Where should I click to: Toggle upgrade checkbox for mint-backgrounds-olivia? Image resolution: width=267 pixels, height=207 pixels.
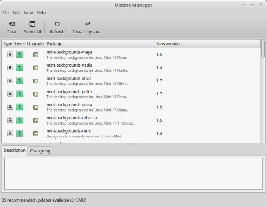pyautogui.click(x=36, y=81)
